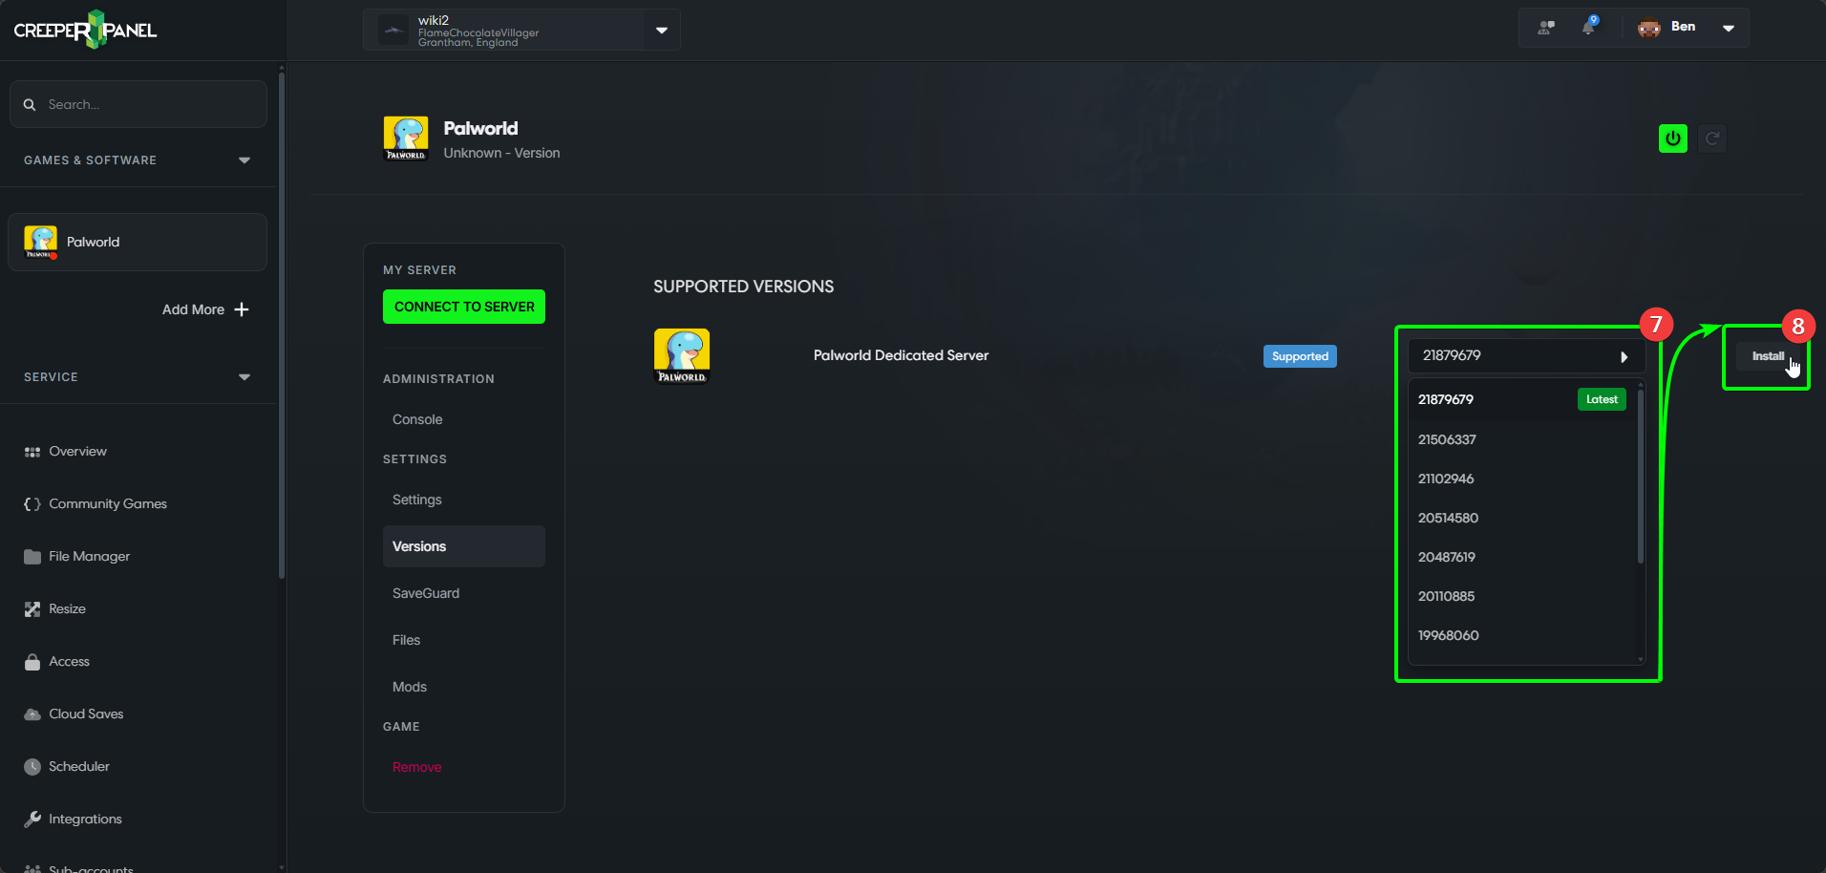Select the Resize icon
Viewport: 1826px width, 873px height.
(32, 608)
